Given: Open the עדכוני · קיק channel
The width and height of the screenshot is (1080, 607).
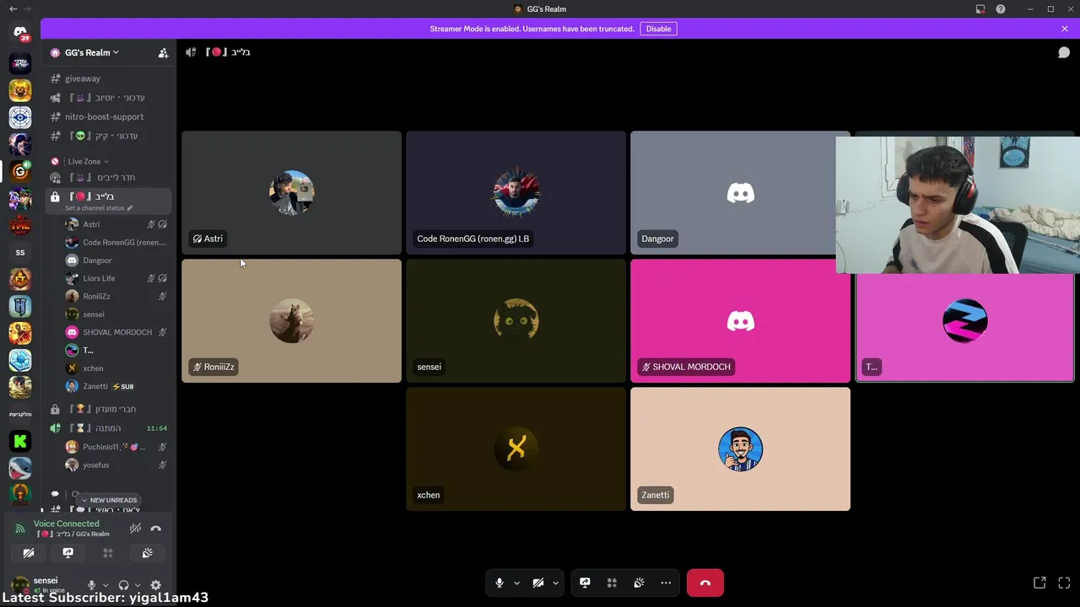Looking at the screenshot, I should click(108, 136).
